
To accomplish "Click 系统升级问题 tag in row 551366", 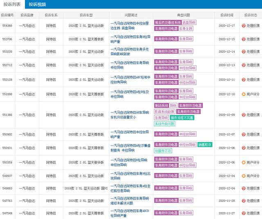I will click(165, 124).
